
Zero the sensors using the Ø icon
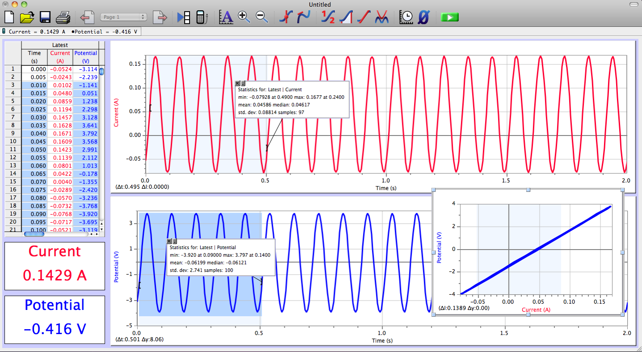tap(423, 17)
